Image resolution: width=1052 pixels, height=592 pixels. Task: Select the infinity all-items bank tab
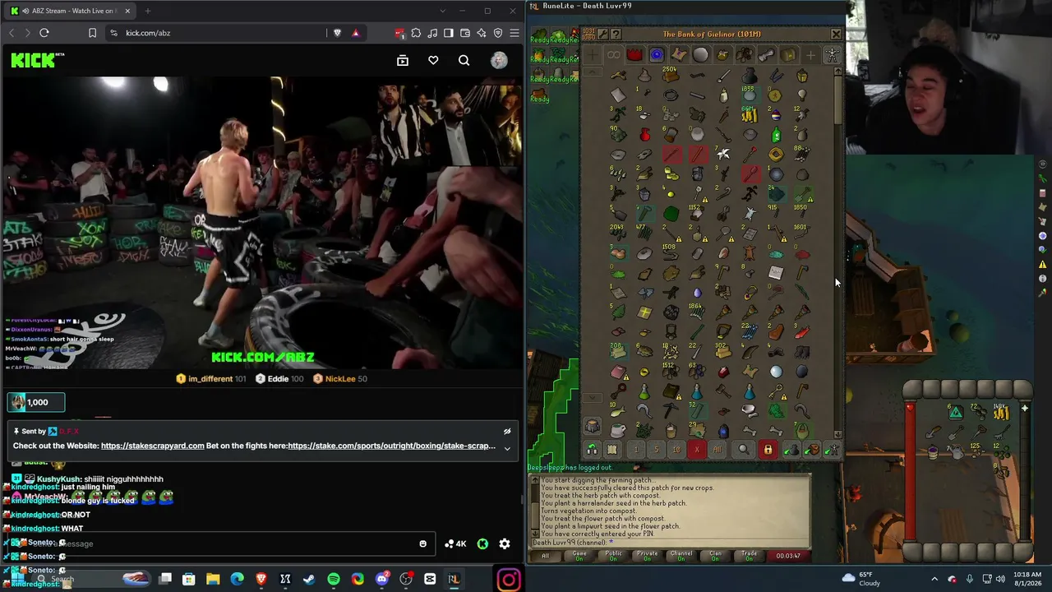(x=613, y=55)
